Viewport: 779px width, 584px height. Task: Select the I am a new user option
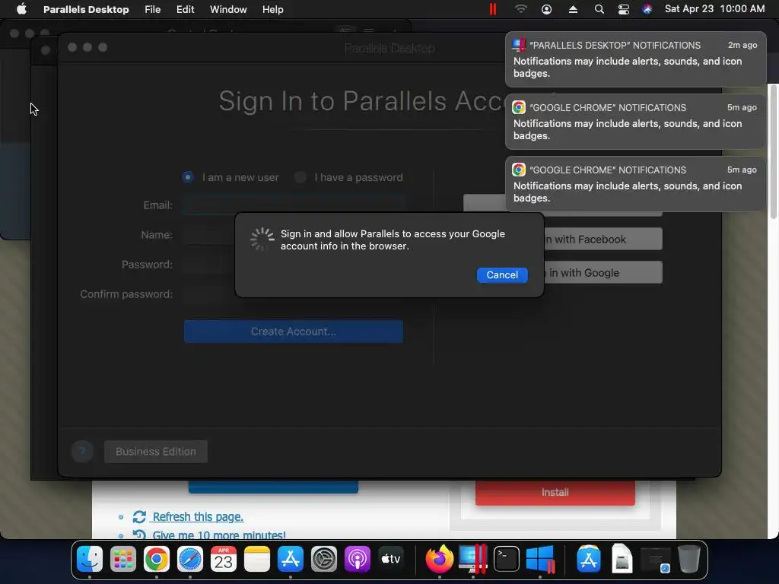pos(188,177)
